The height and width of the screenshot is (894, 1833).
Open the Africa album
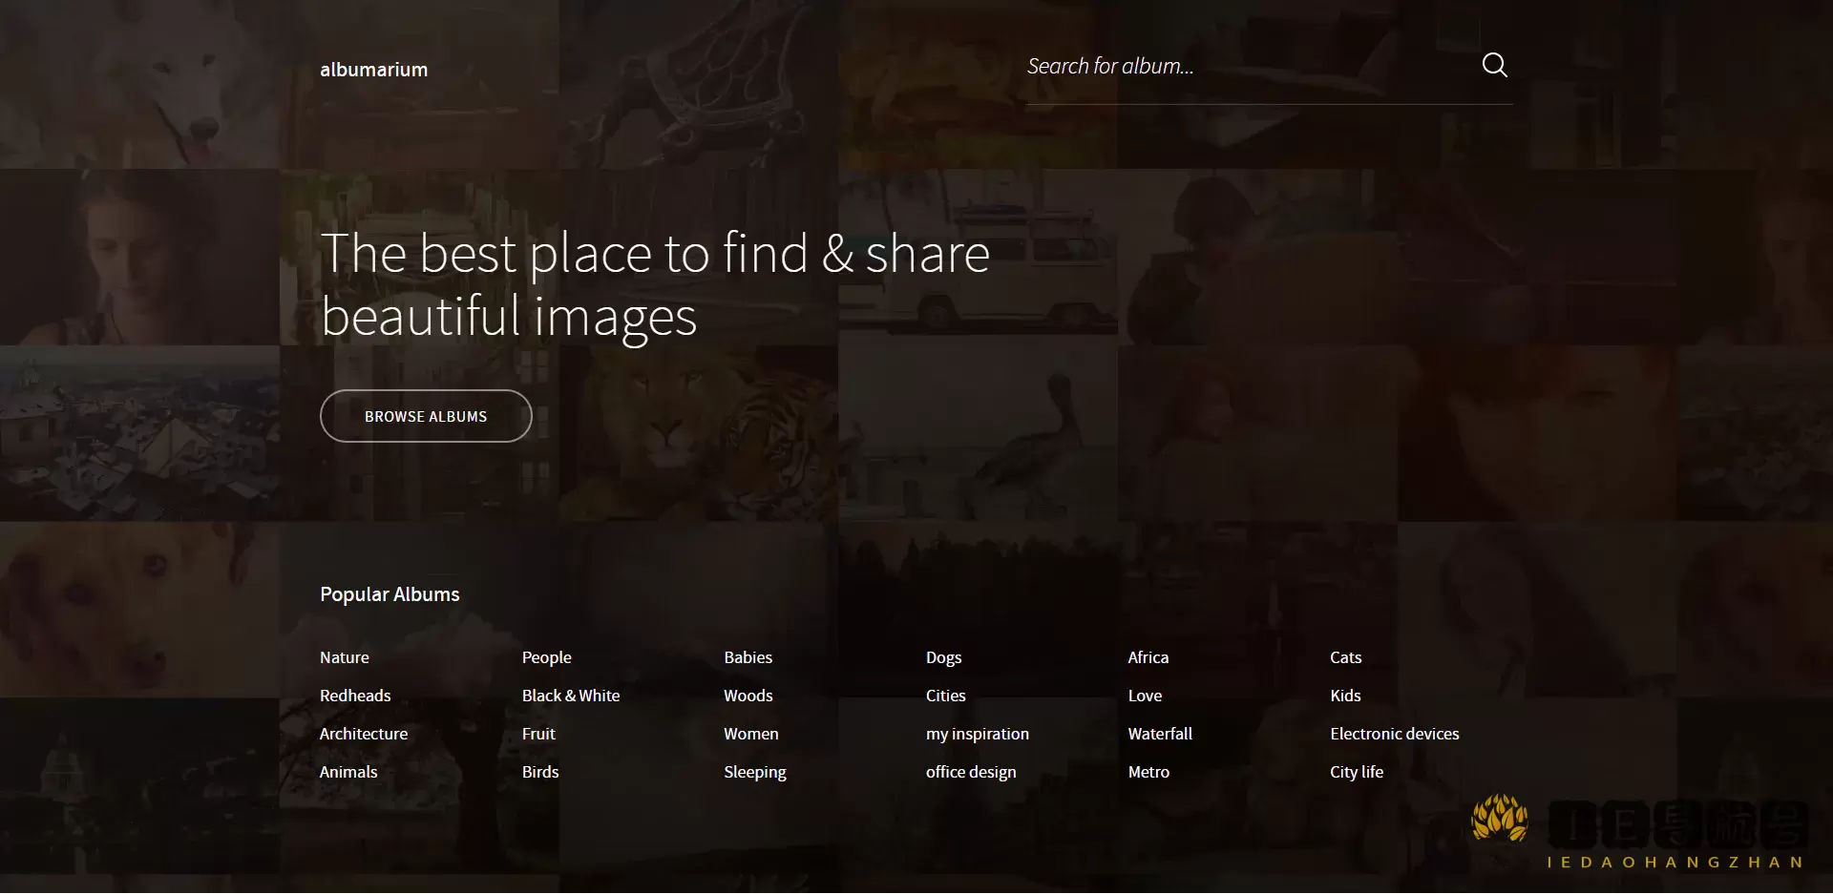[x=1148, y=657]
